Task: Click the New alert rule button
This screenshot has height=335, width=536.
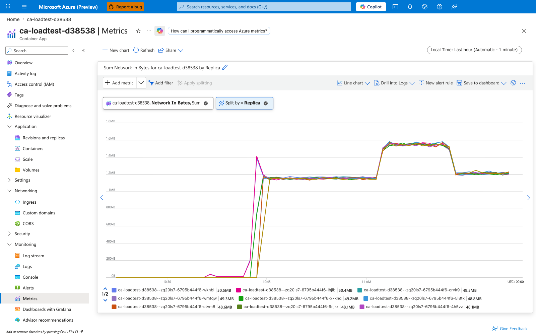Action: 435,83
